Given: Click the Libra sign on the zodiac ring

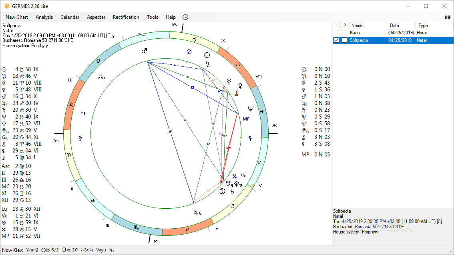Looking at the screenshot, I should pyautogui.click(x=92, y=200).
